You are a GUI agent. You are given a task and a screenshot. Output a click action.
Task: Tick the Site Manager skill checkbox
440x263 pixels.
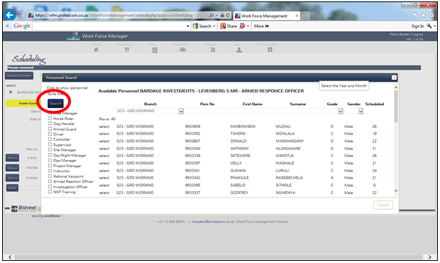coord(50,150)
